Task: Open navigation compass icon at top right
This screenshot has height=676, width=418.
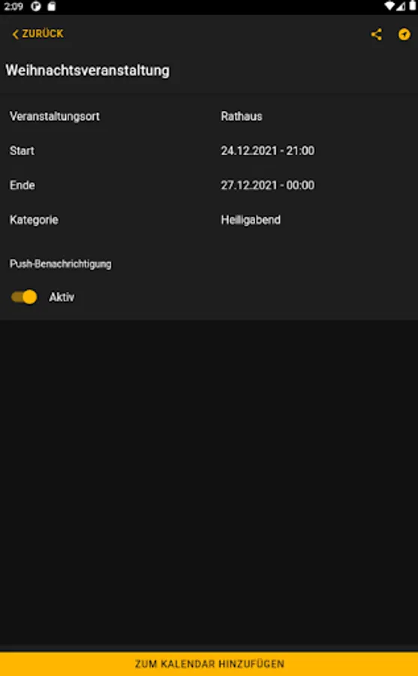Action: click(404, 35)
